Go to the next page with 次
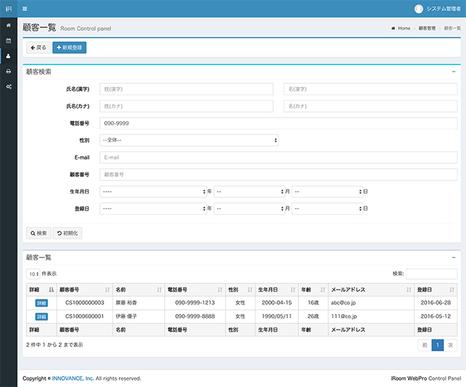Viewport: 466px width, 387px height. pyautogui.click(x=451, y=345)
